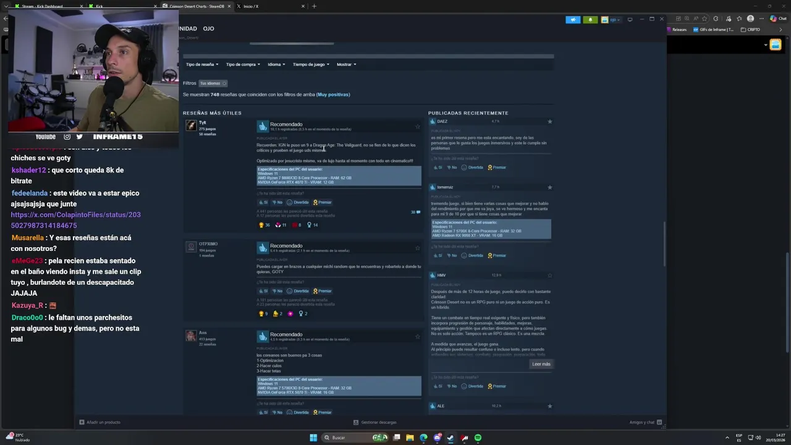This screenshot has width=791, height=445.
Task: Click the star icon on Ans's review
Action: point(418,336)
